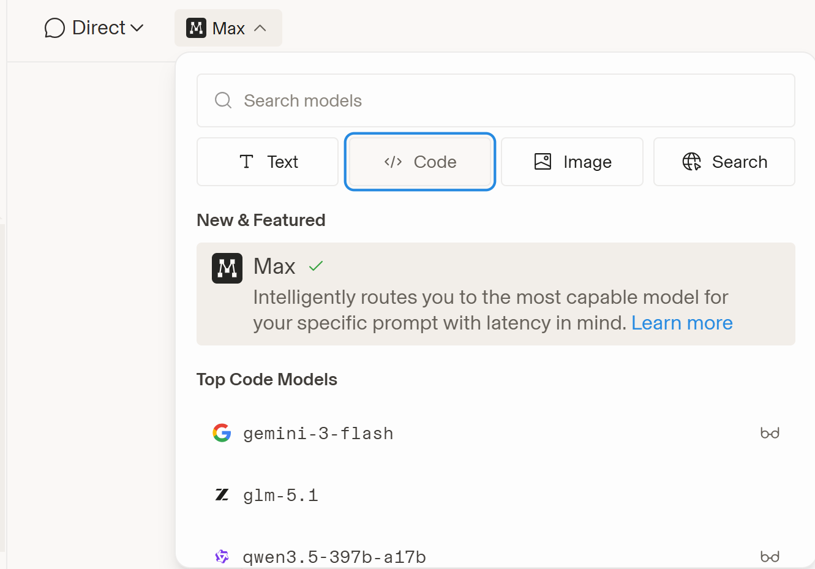Select the featured Max model title
Viewport: 815px width, 569px height.
(x=274, y=266)
